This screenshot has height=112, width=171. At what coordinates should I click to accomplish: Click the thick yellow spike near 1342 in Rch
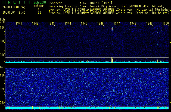click(33, 108)
